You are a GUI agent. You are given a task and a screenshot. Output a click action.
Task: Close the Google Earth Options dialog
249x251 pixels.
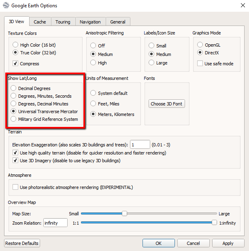click(x=243, y=5)
